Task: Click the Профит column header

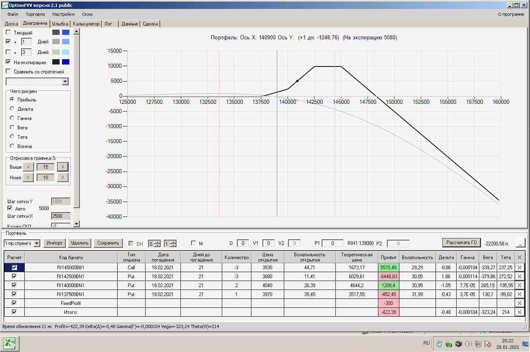Action: coord(388,258)
